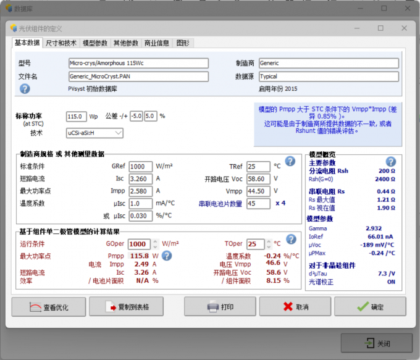Click help icon beside Pmpp 115.8 W

point(167,256)
